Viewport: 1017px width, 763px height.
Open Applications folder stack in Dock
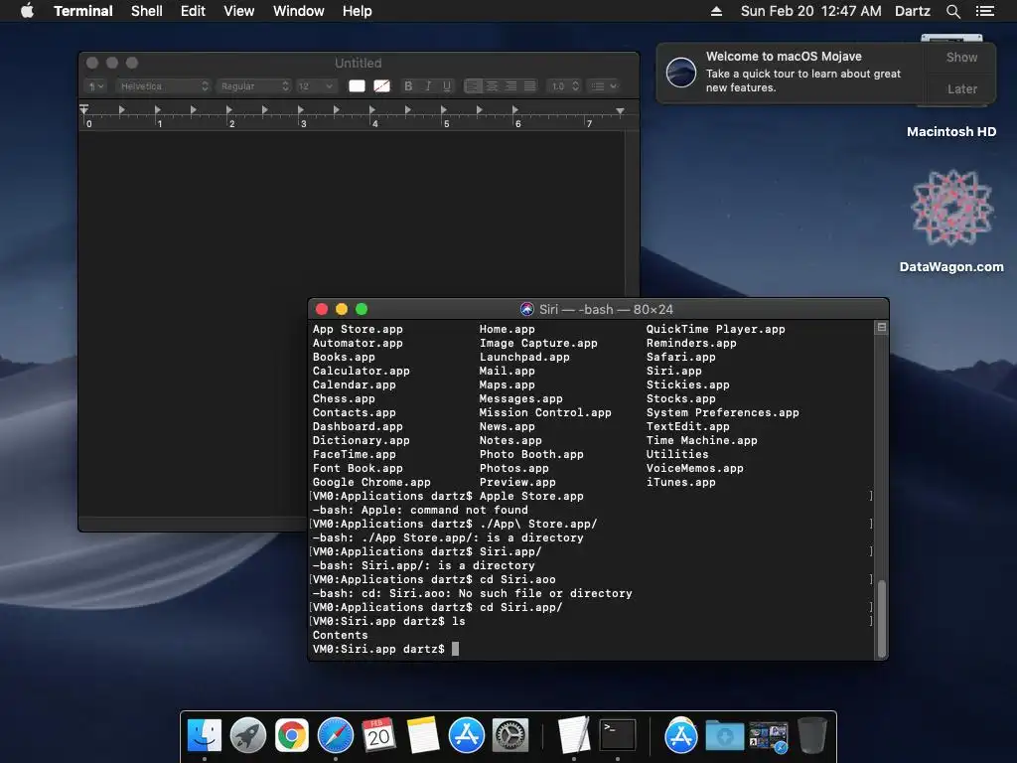coord(681,735)
